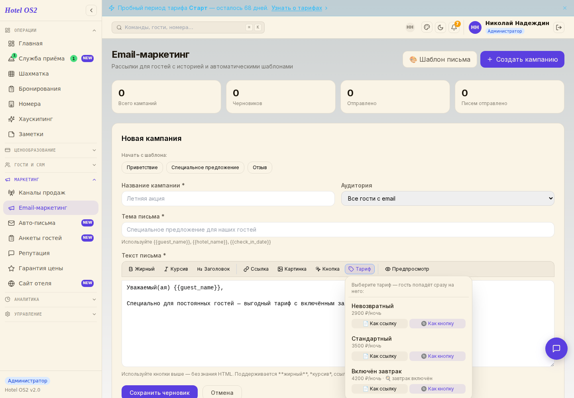
Task: Navigate to Номера
Action: pyautogui.click(x=51, y=104)
